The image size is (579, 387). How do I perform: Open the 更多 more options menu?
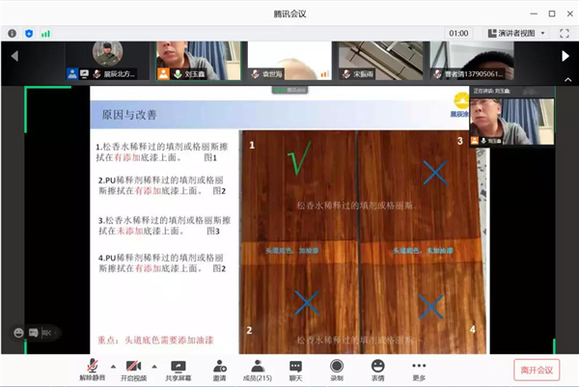pos(419,370)
